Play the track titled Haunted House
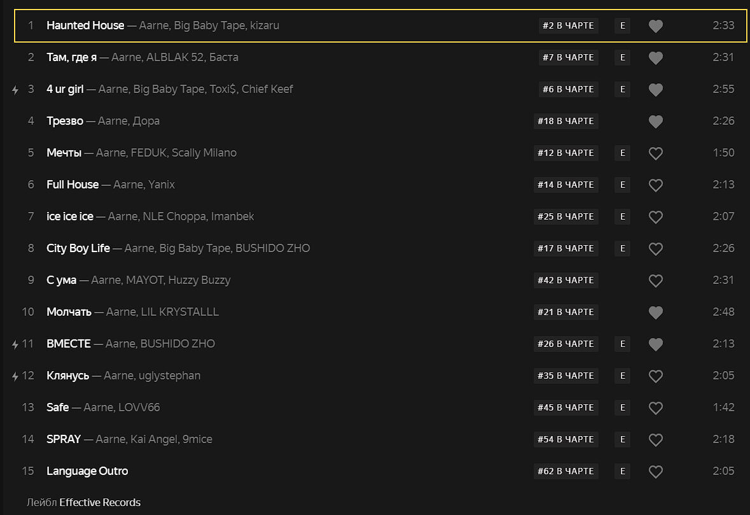The width and height of the screenshot is (750, 515). [85, 25]
